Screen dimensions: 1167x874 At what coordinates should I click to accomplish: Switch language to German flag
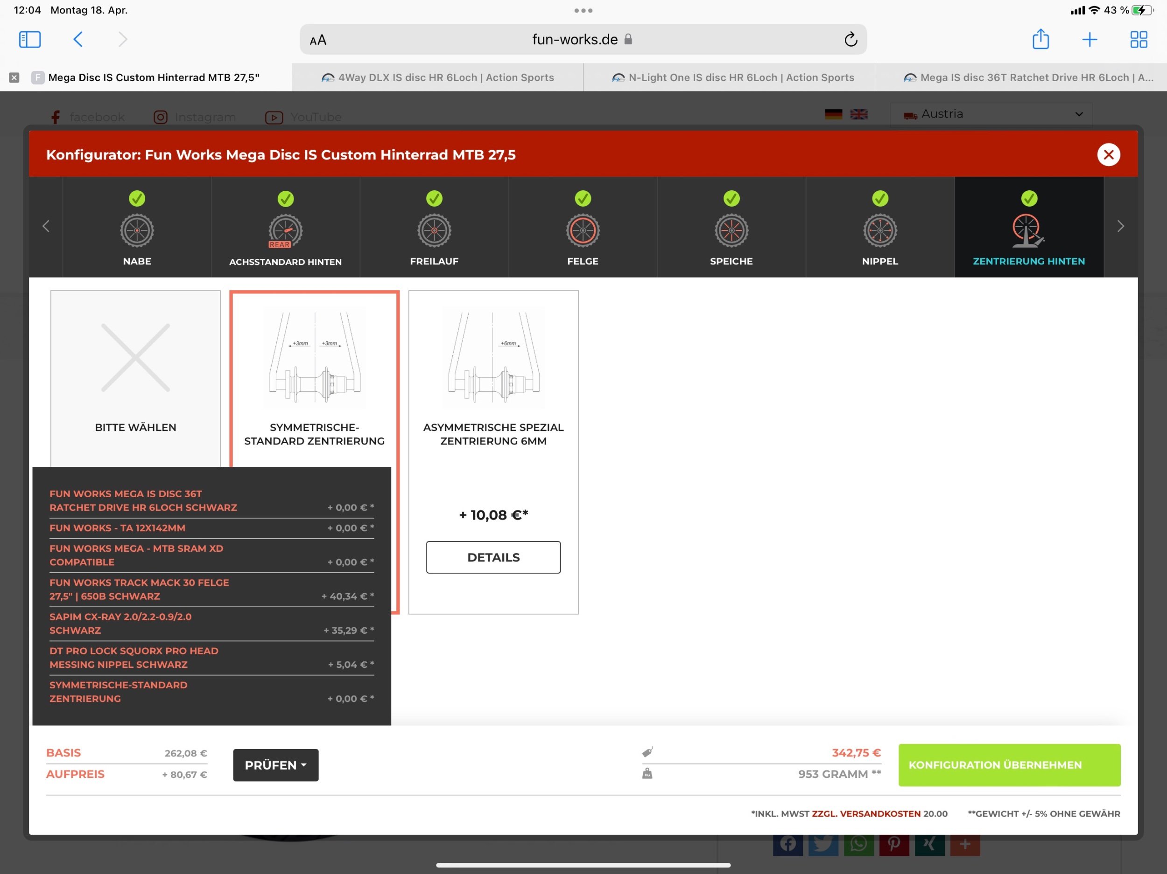[834, 114]
